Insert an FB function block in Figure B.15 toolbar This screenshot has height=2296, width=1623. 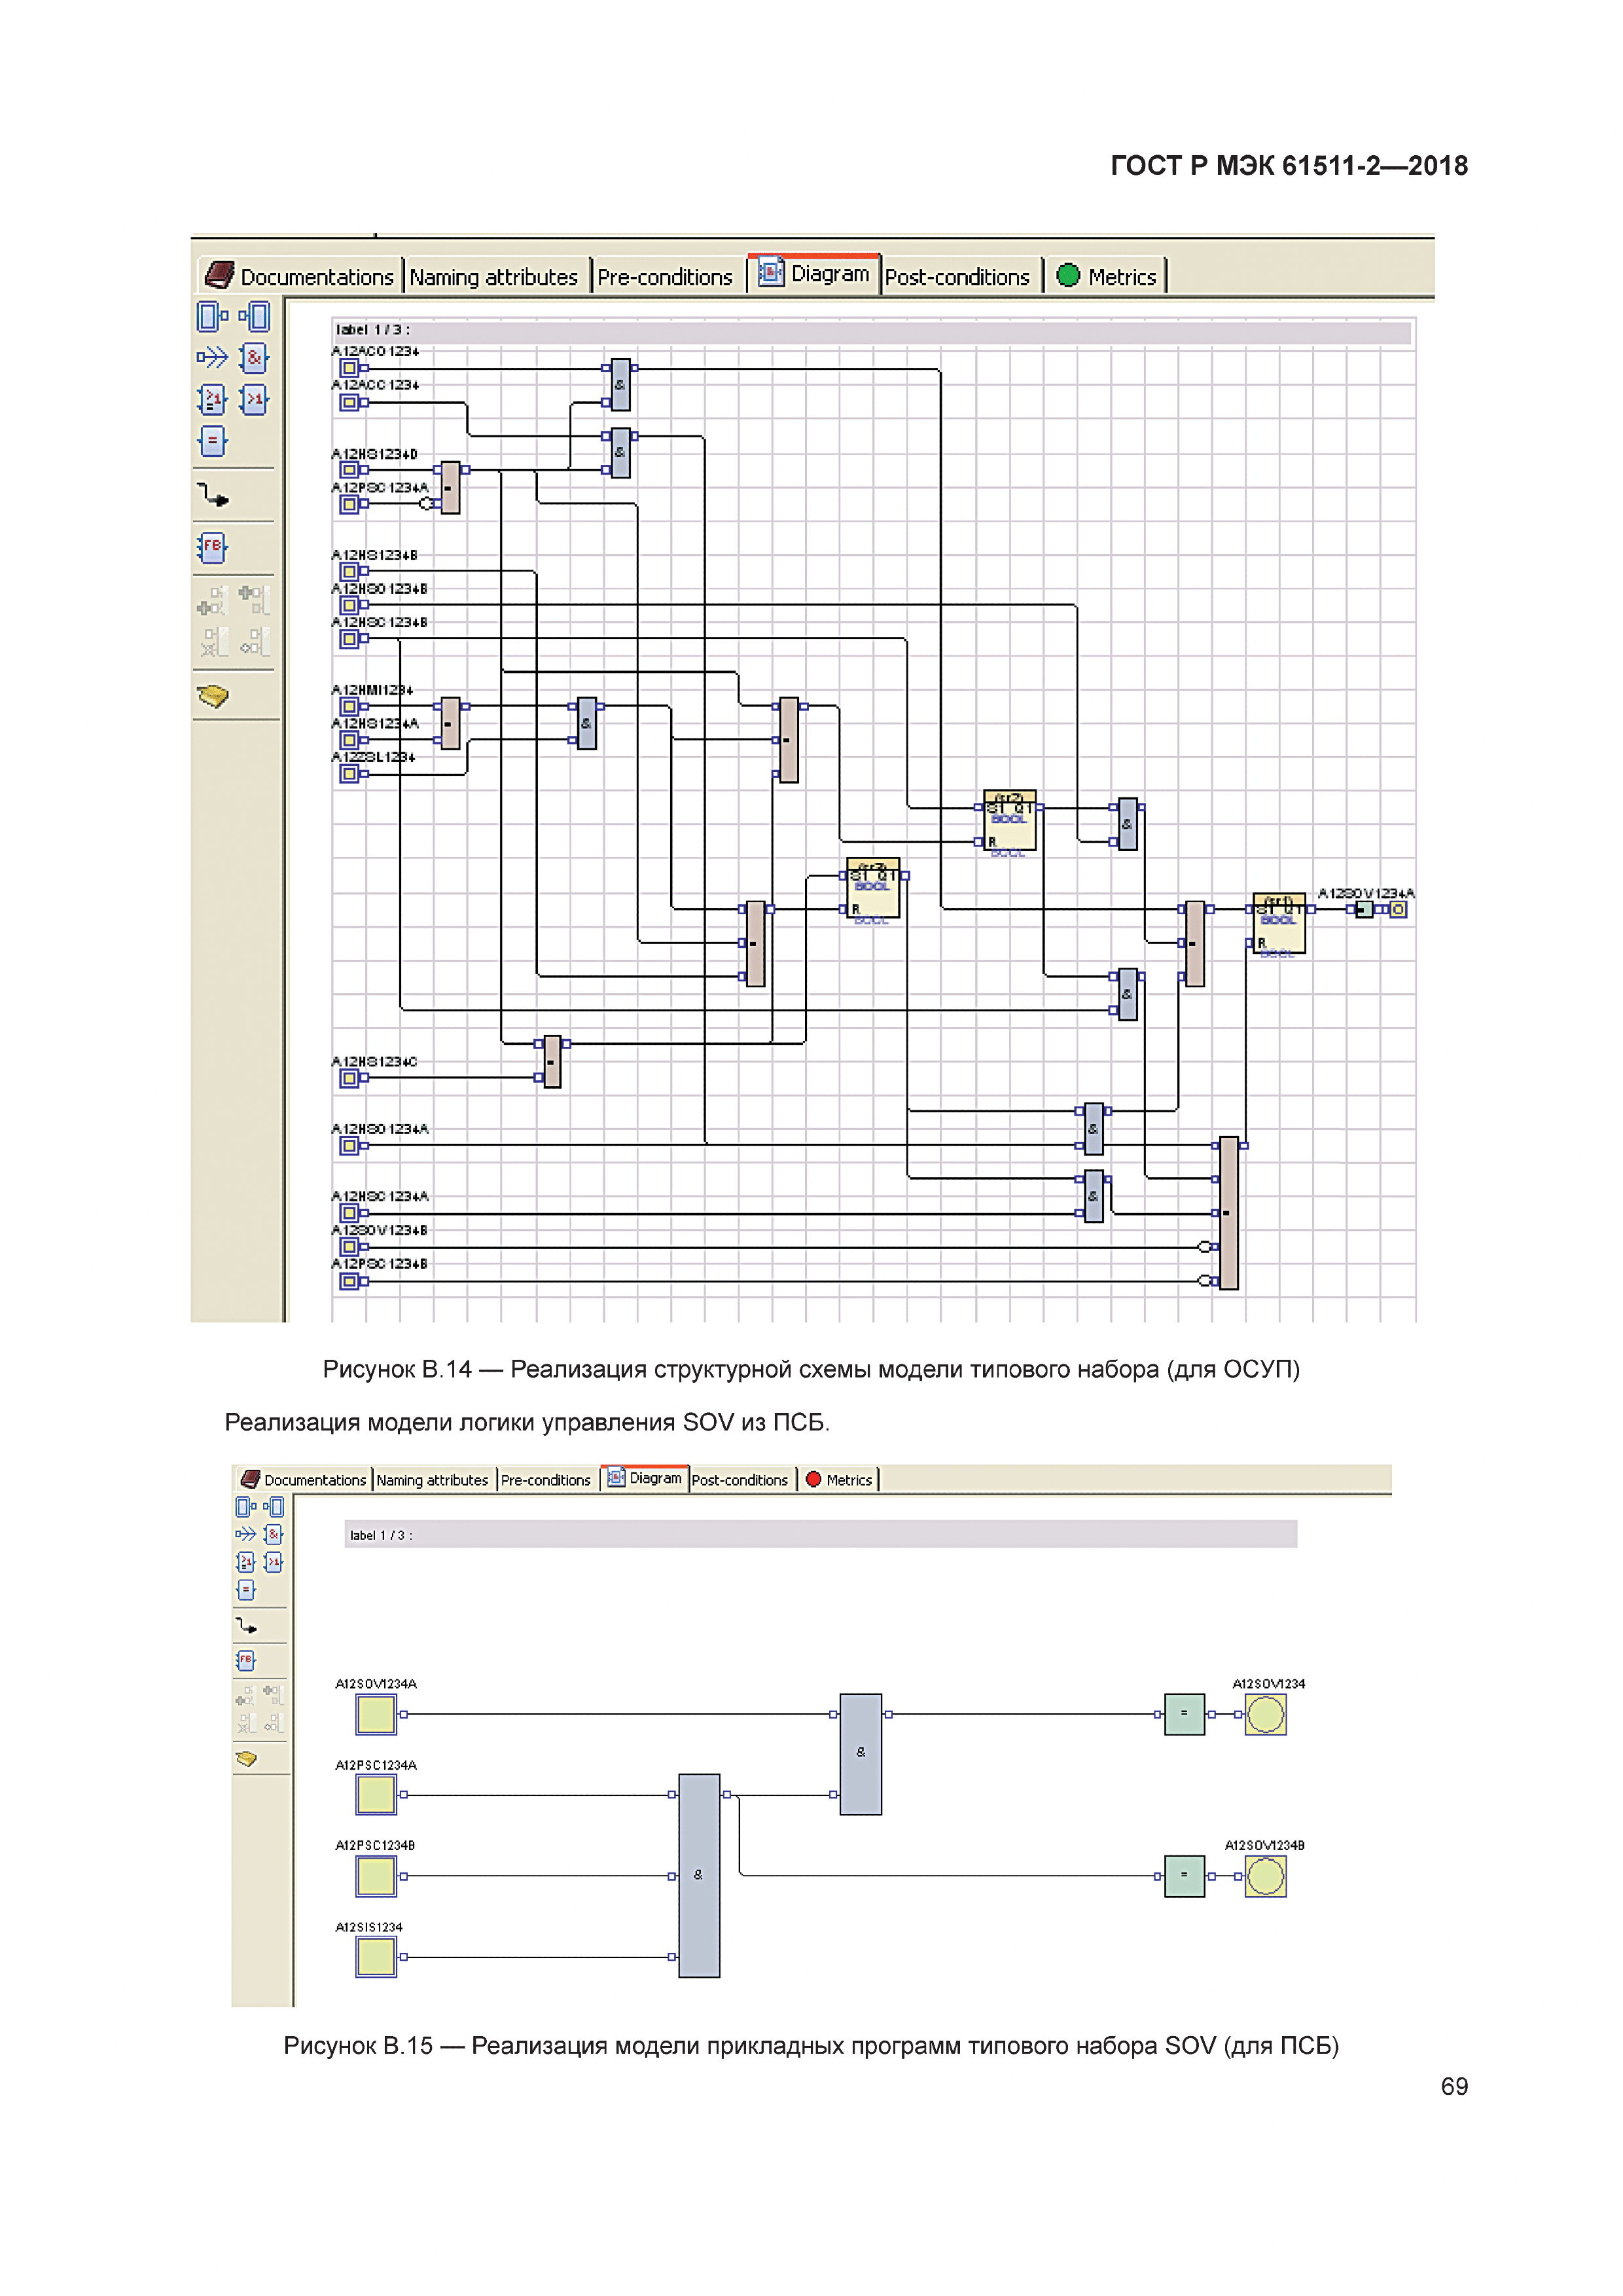pos(246,1661)
